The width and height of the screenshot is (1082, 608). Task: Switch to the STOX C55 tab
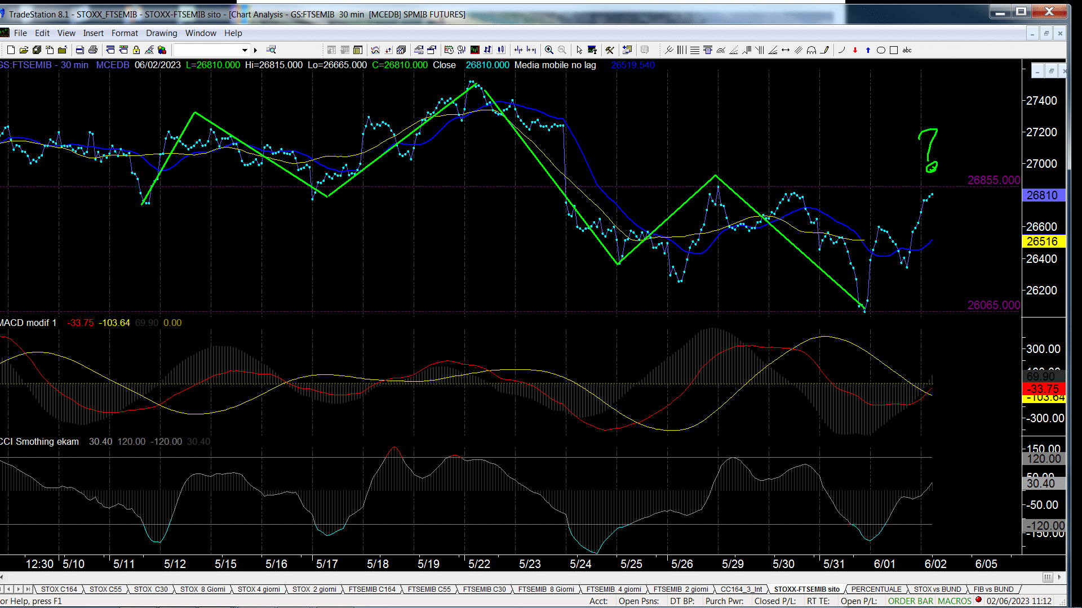105,589
